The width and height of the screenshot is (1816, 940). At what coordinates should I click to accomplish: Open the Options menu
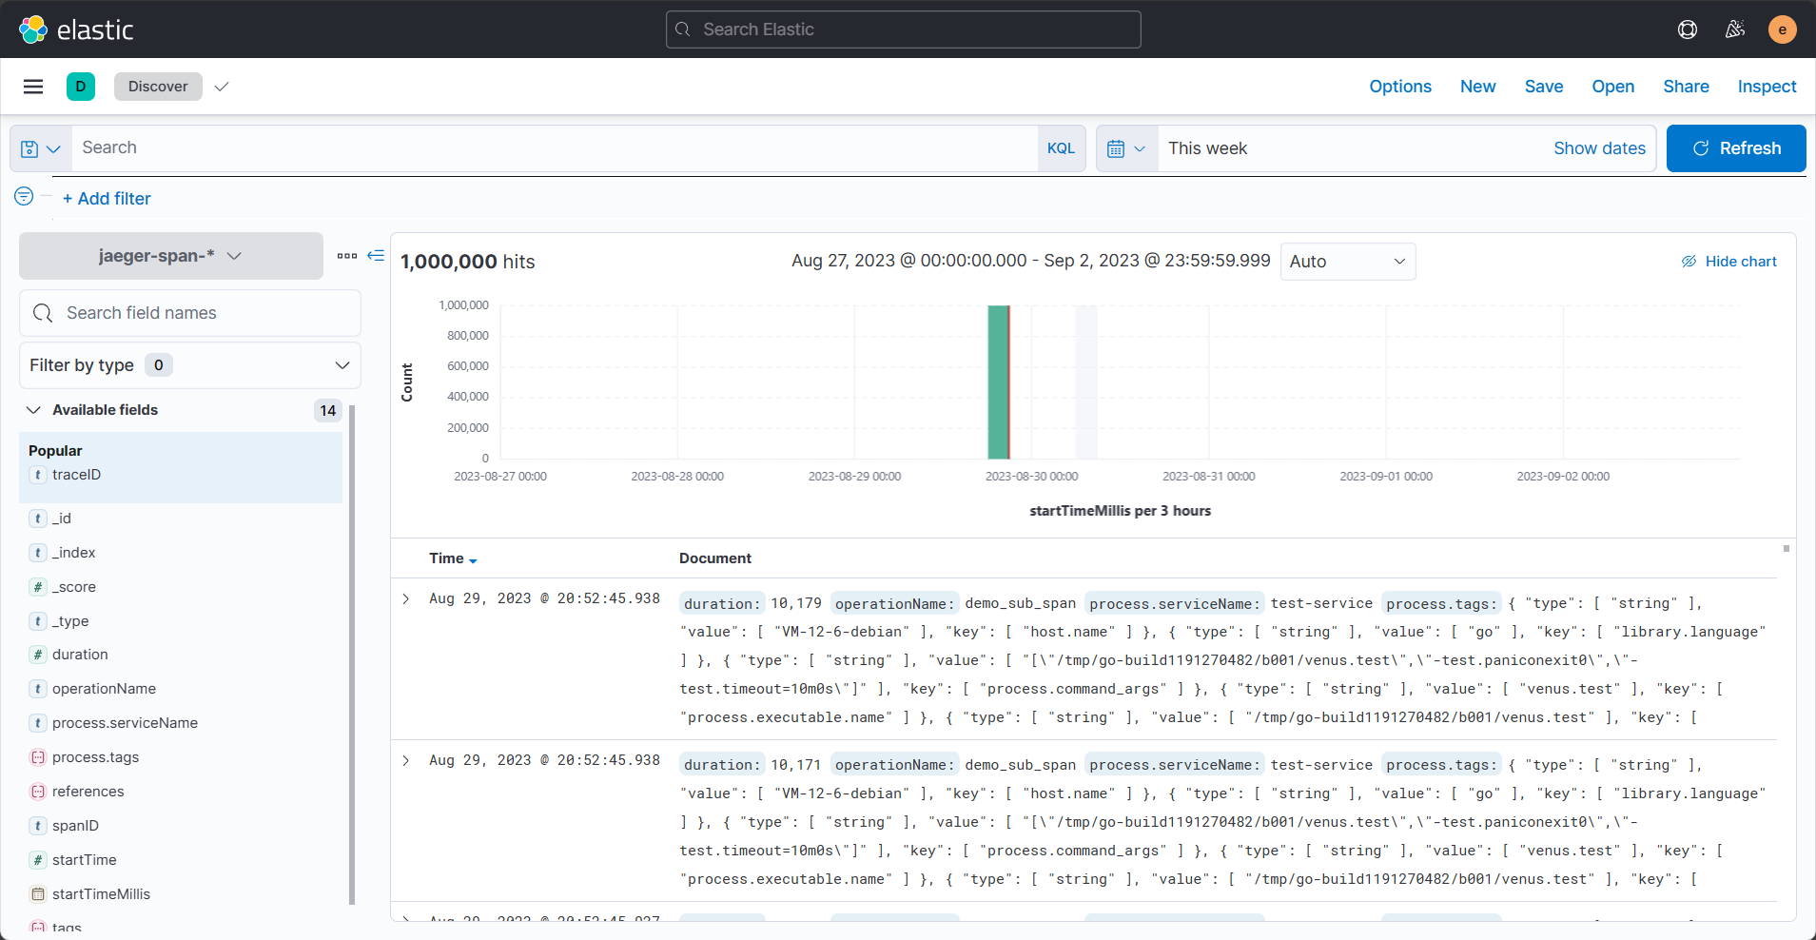tap(1400, 87)
